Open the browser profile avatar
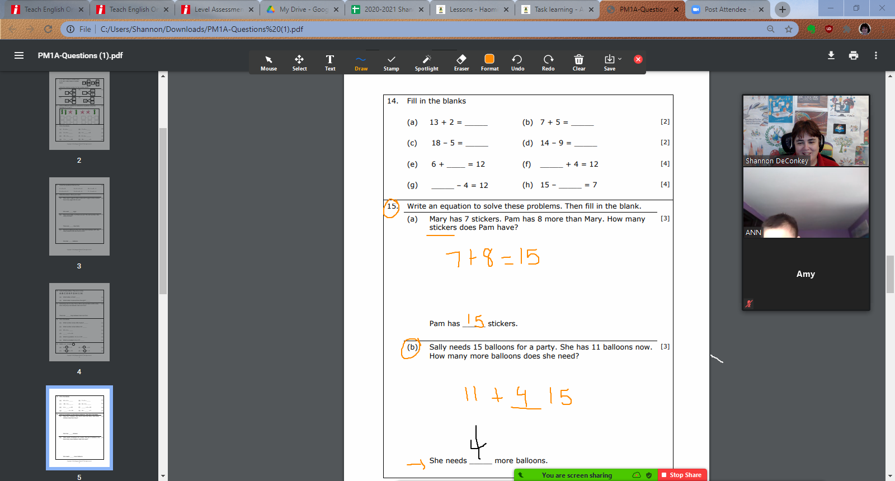Viewport: 895px width, 481px height. [865, 29]
